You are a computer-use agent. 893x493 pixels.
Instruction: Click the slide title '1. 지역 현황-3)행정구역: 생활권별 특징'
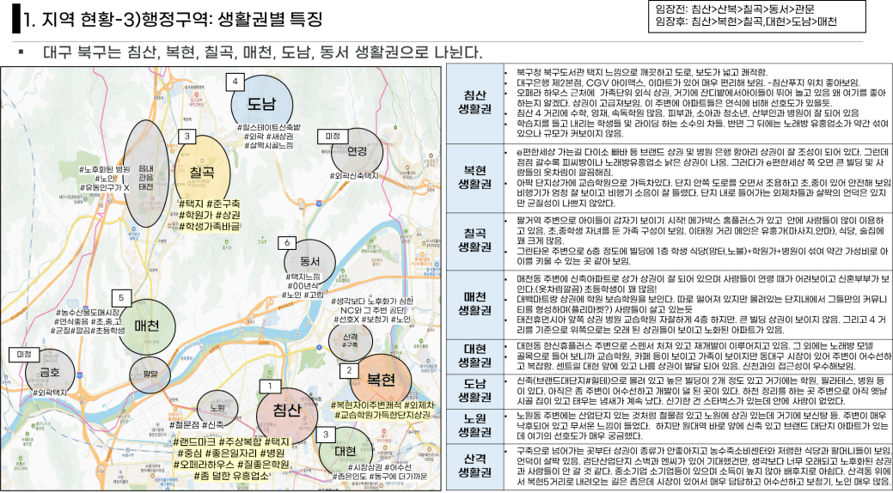[173, 20]
